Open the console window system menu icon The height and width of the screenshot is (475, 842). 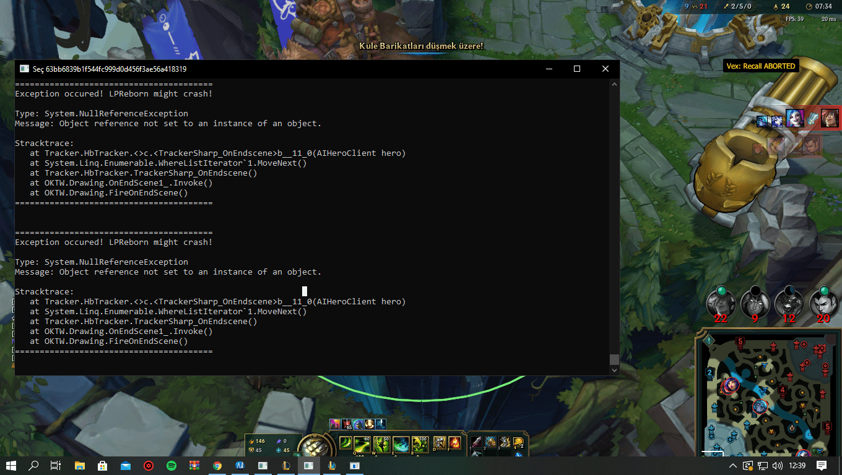click(24, 69)
